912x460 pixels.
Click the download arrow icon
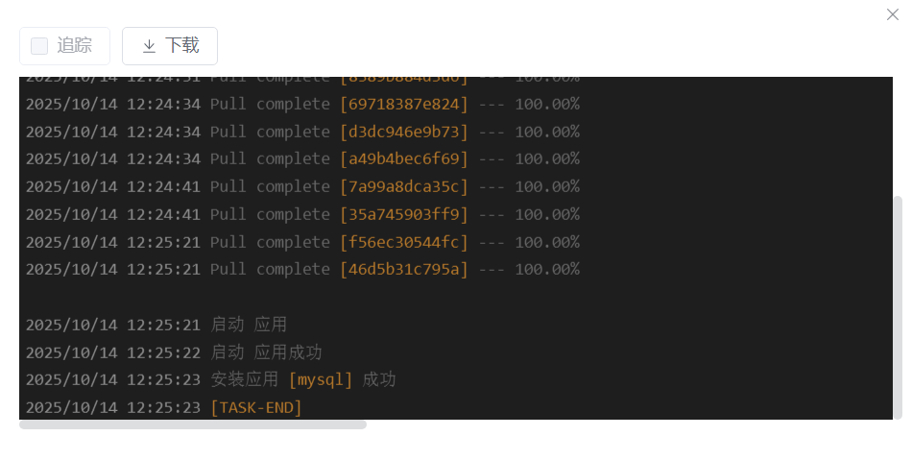click(x=149, y=46)
